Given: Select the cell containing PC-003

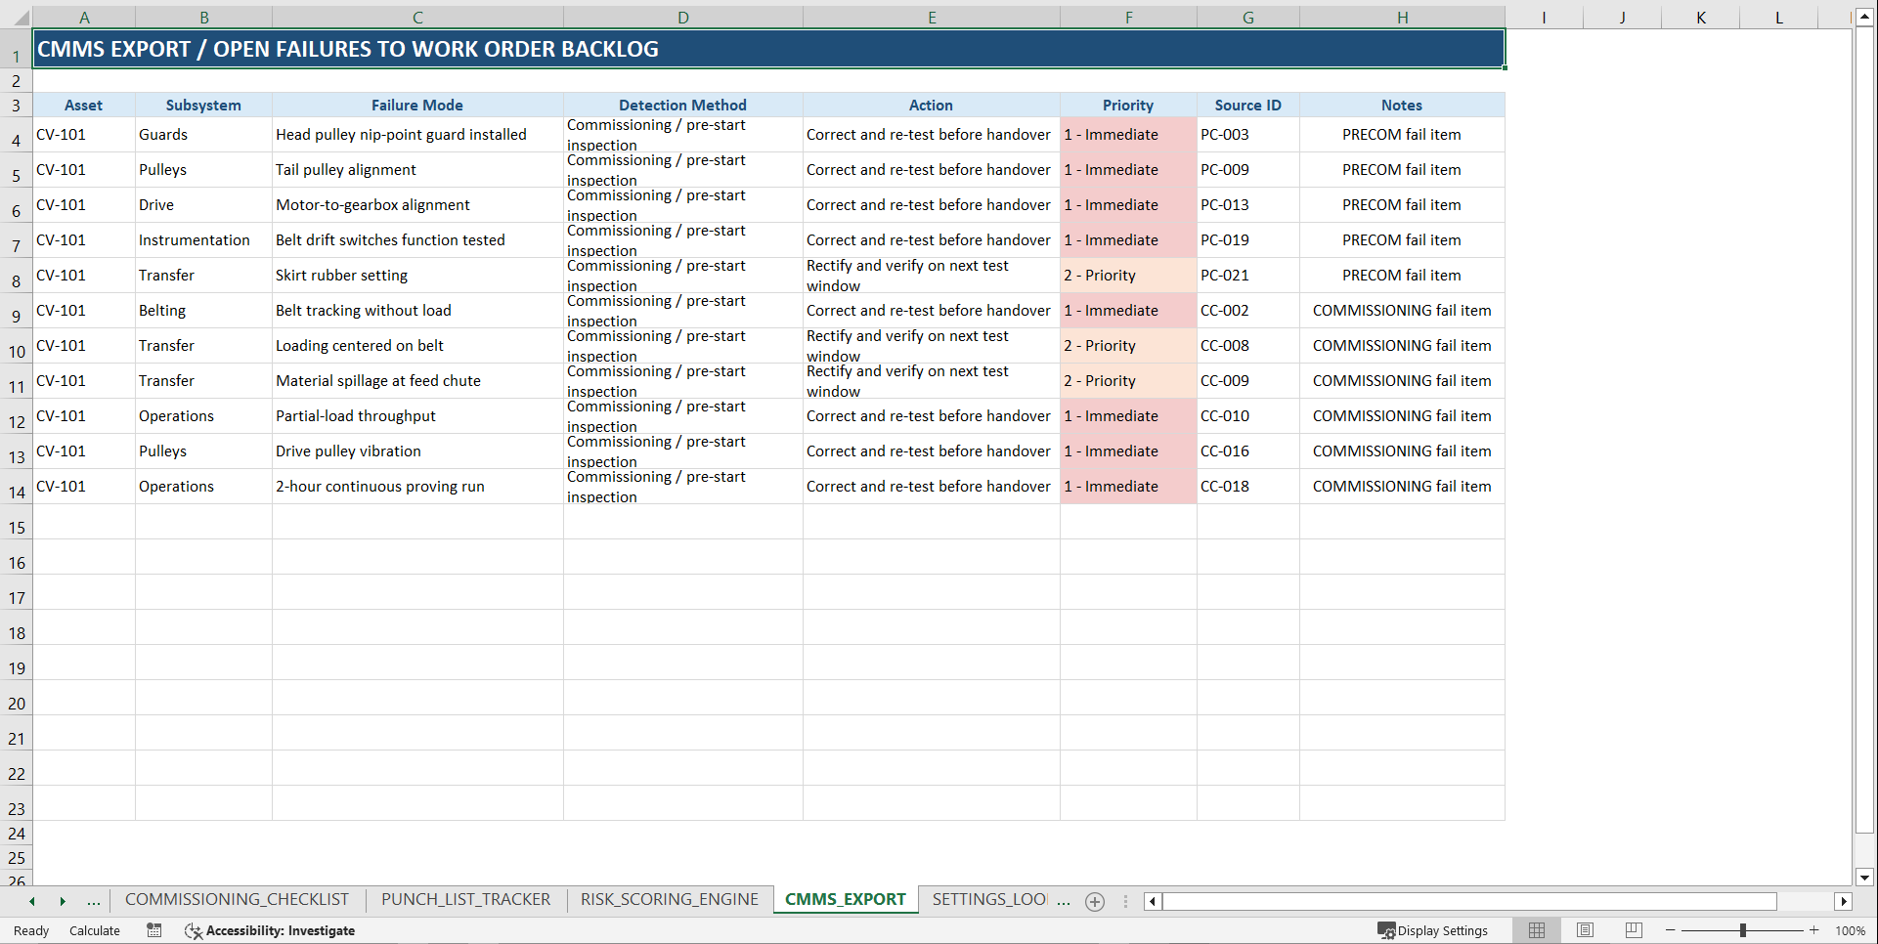Looking at the screenshot, I should coord(1247,134).
